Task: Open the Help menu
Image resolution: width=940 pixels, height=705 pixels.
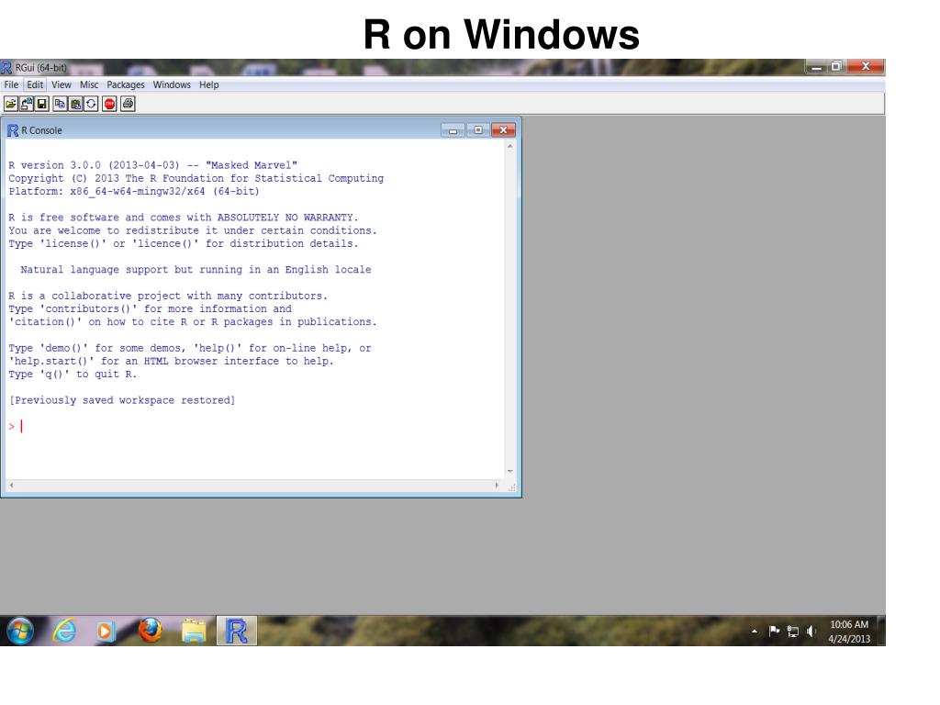Action: [x=208, y=84]
